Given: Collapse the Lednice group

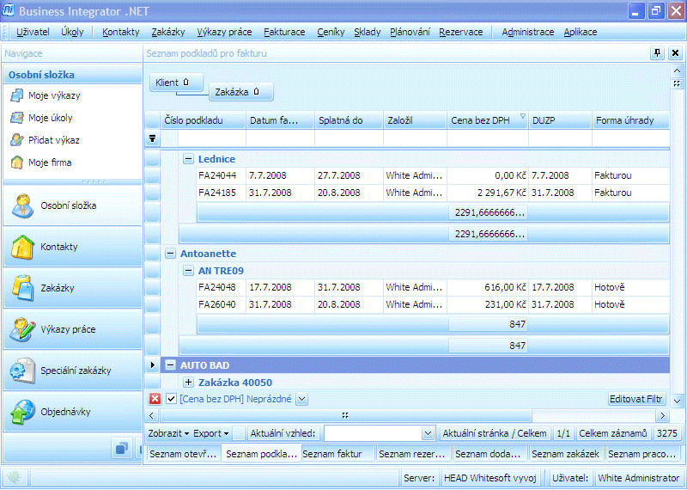Looking at the screenshot, I should (188, 159).
